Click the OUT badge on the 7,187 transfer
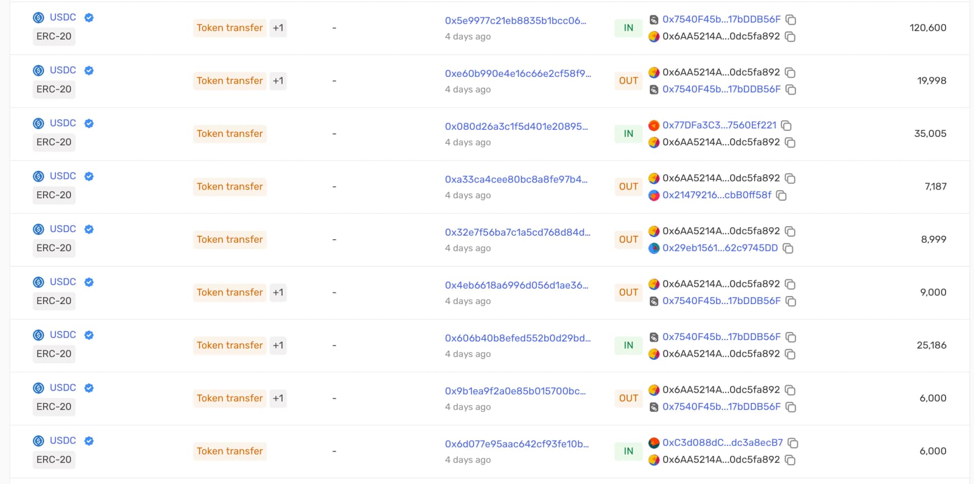 coord(628,187)
